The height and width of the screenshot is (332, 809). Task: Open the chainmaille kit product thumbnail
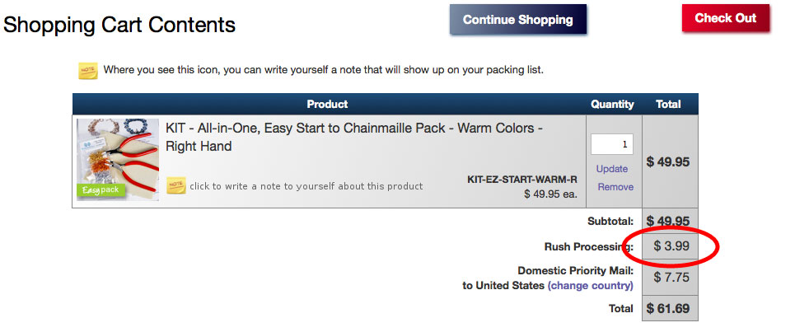click(118, 159)
